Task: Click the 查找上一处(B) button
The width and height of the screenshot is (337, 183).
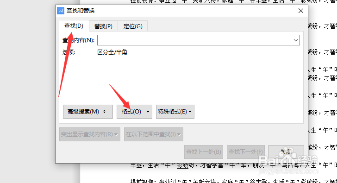Action: tap(204, 152)
